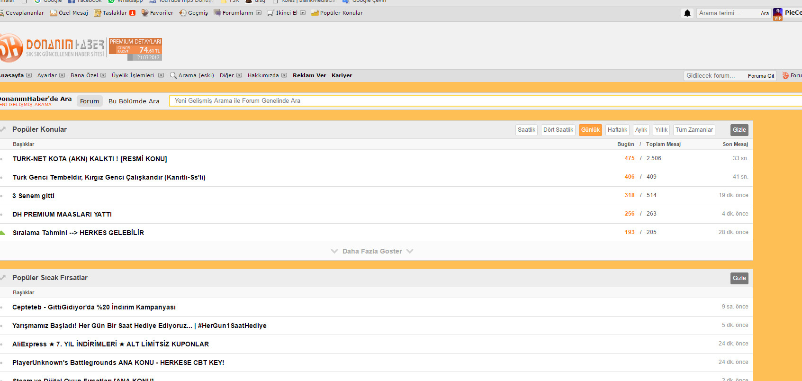Expand the Ayarlar dropdown arrow
802x381 pixels.
pyautogui.click(x=62, y=75)
